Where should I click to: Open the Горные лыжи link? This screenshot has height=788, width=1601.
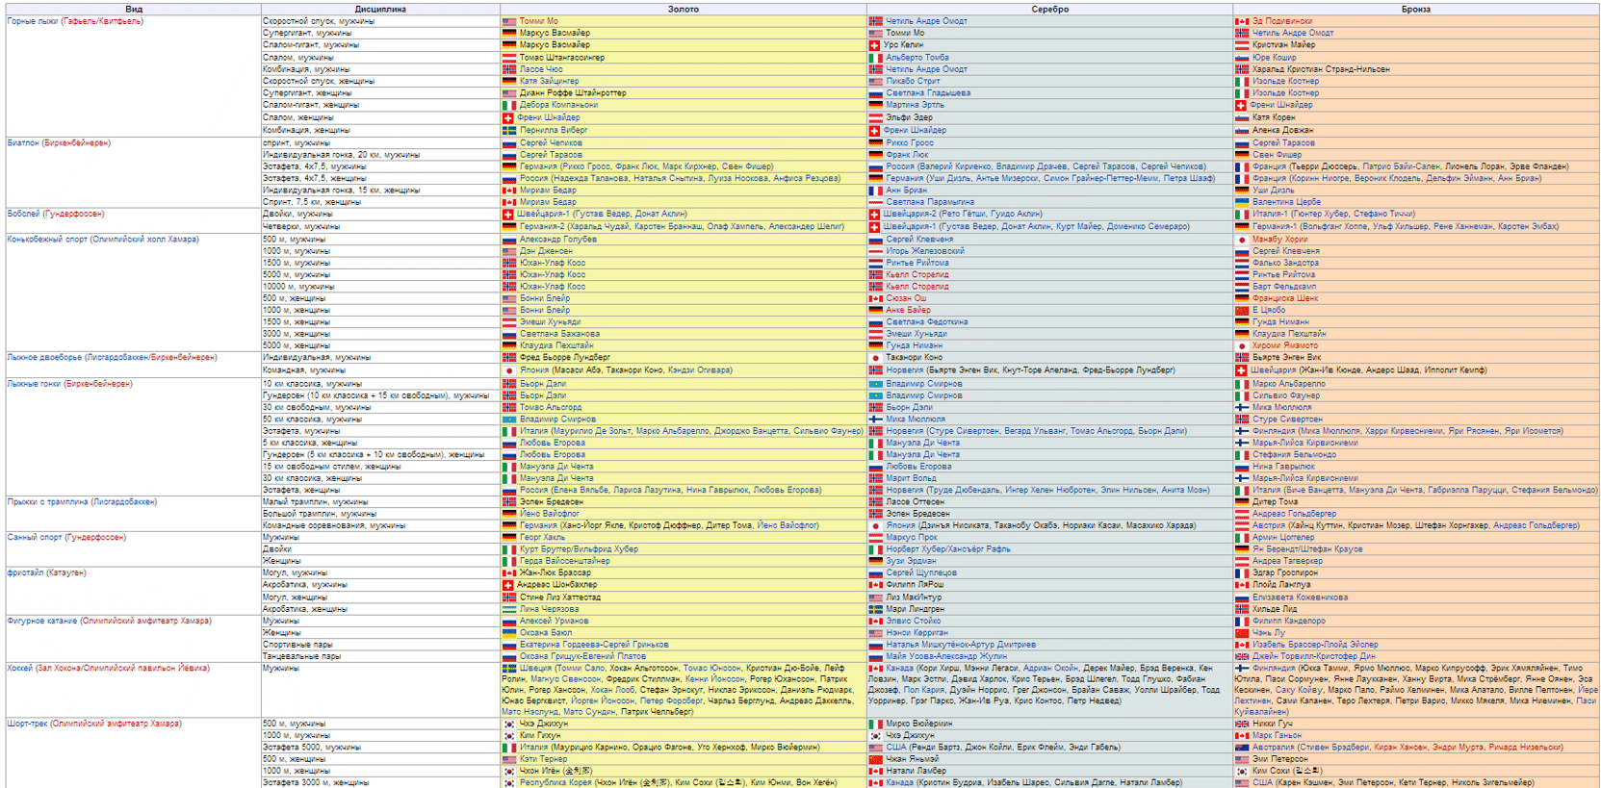coord(32,21)
